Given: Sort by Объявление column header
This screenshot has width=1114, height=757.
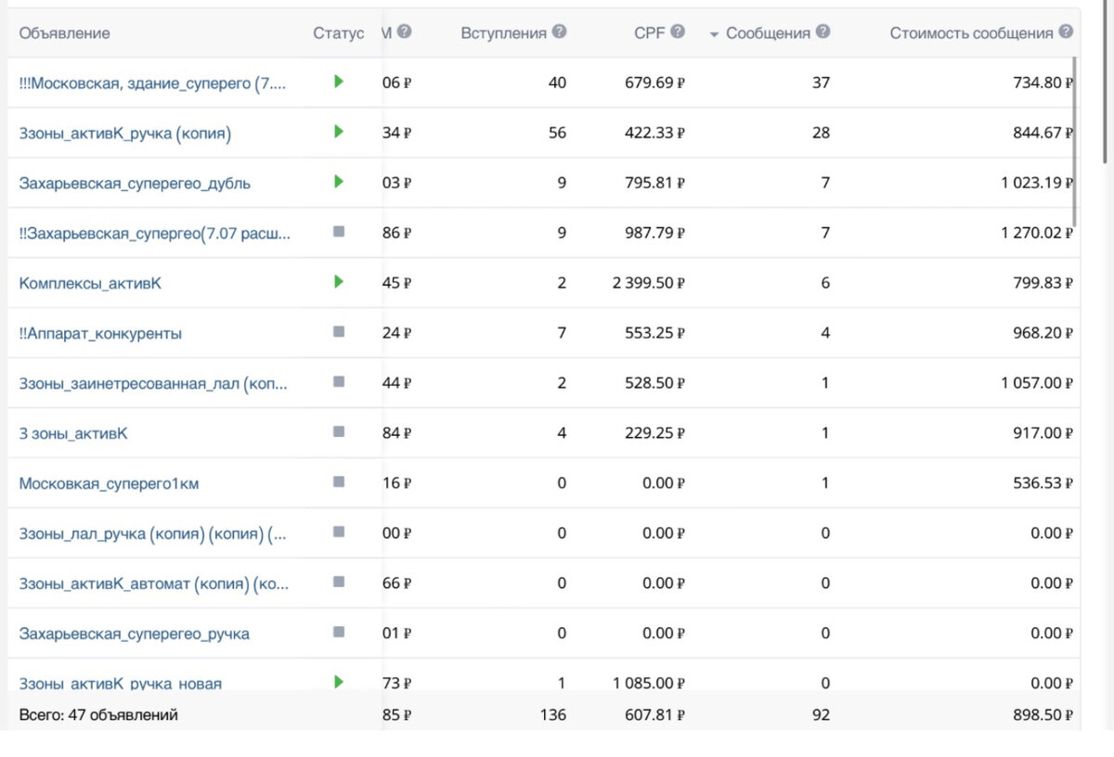Looking at the screenshot, I should [64, 33].
